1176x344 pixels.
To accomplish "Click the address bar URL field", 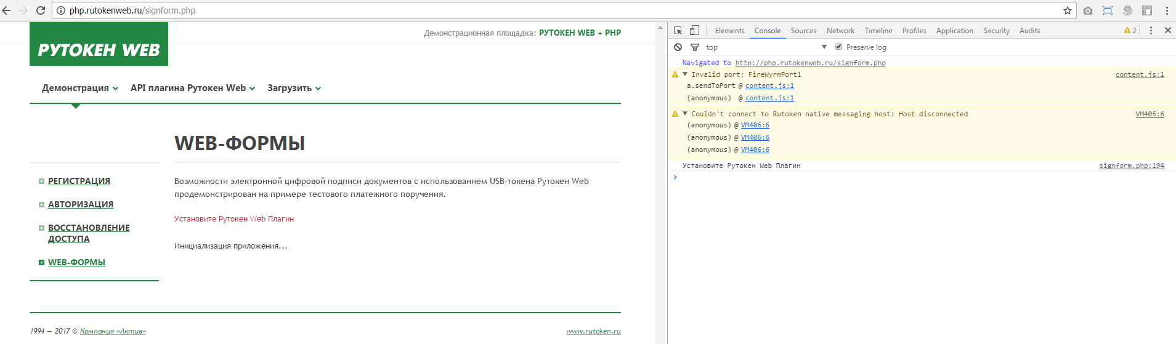I will pyautogui.click(x=554, y=10).
